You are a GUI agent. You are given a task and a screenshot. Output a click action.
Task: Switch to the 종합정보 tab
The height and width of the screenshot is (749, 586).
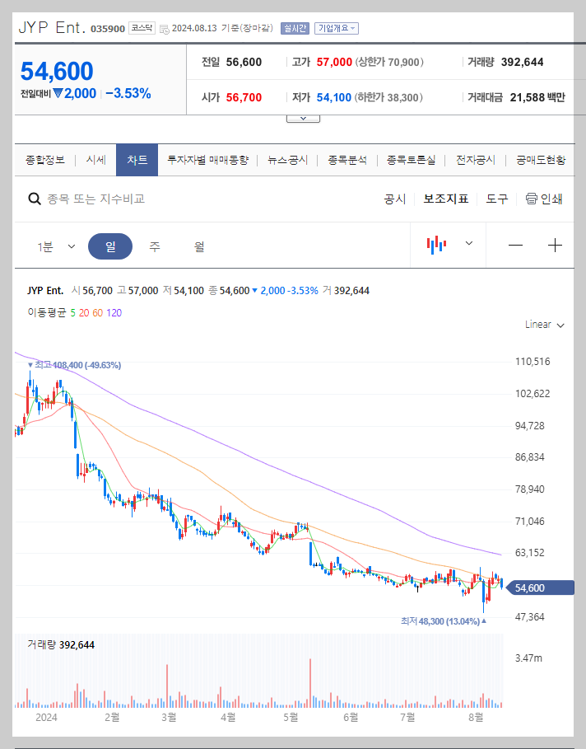pyautogui.click(x=47, y=160)
